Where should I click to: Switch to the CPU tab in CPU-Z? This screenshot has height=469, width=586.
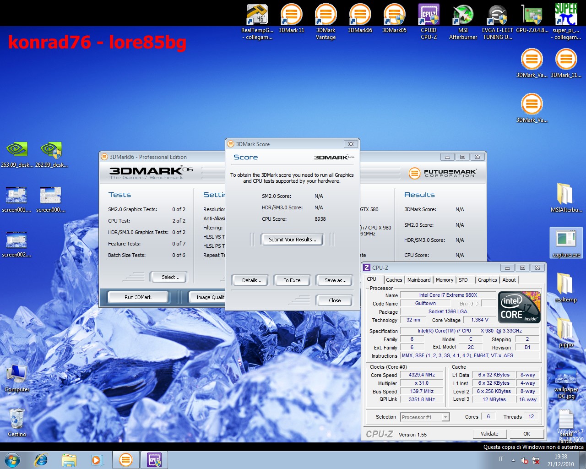pos(371,279)
